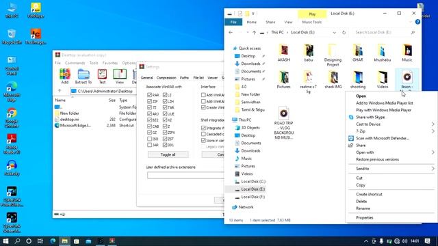
Task: Select the khushabu folder
Action: tap(382, 53)
